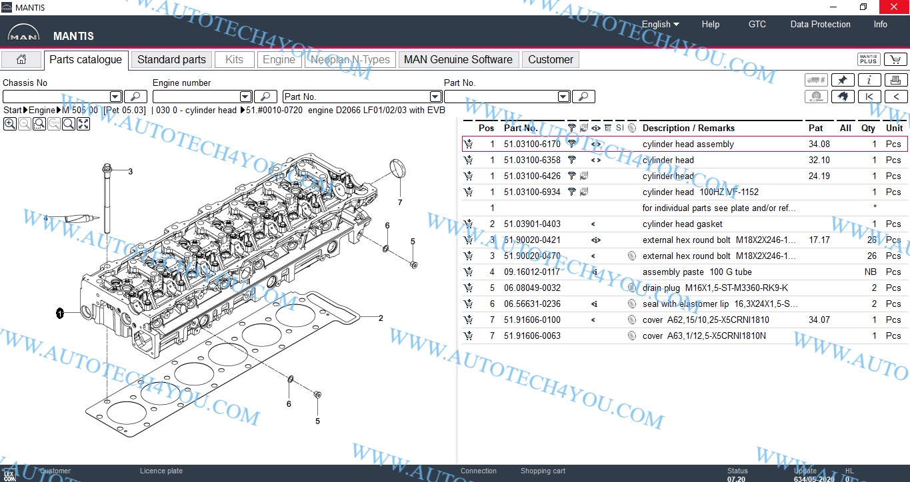Click the go-to-first navigation arrow button

pyautogui.click(x=869, y=97)
